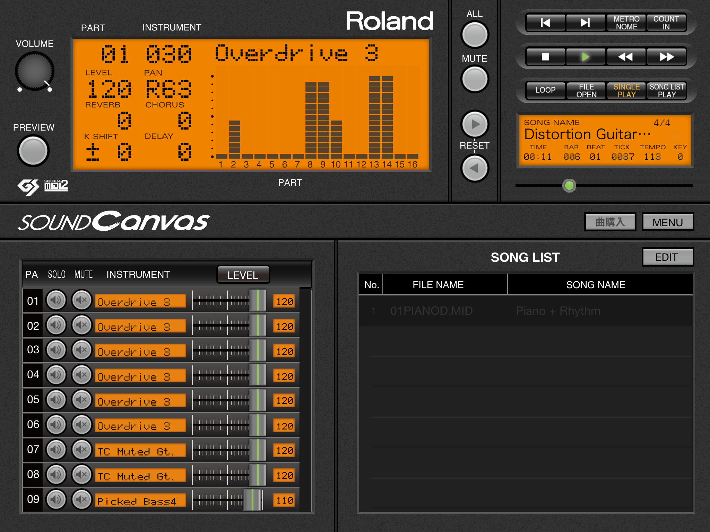The image size is (710, 532).
Task: Solo part 08
Action: 56,475
